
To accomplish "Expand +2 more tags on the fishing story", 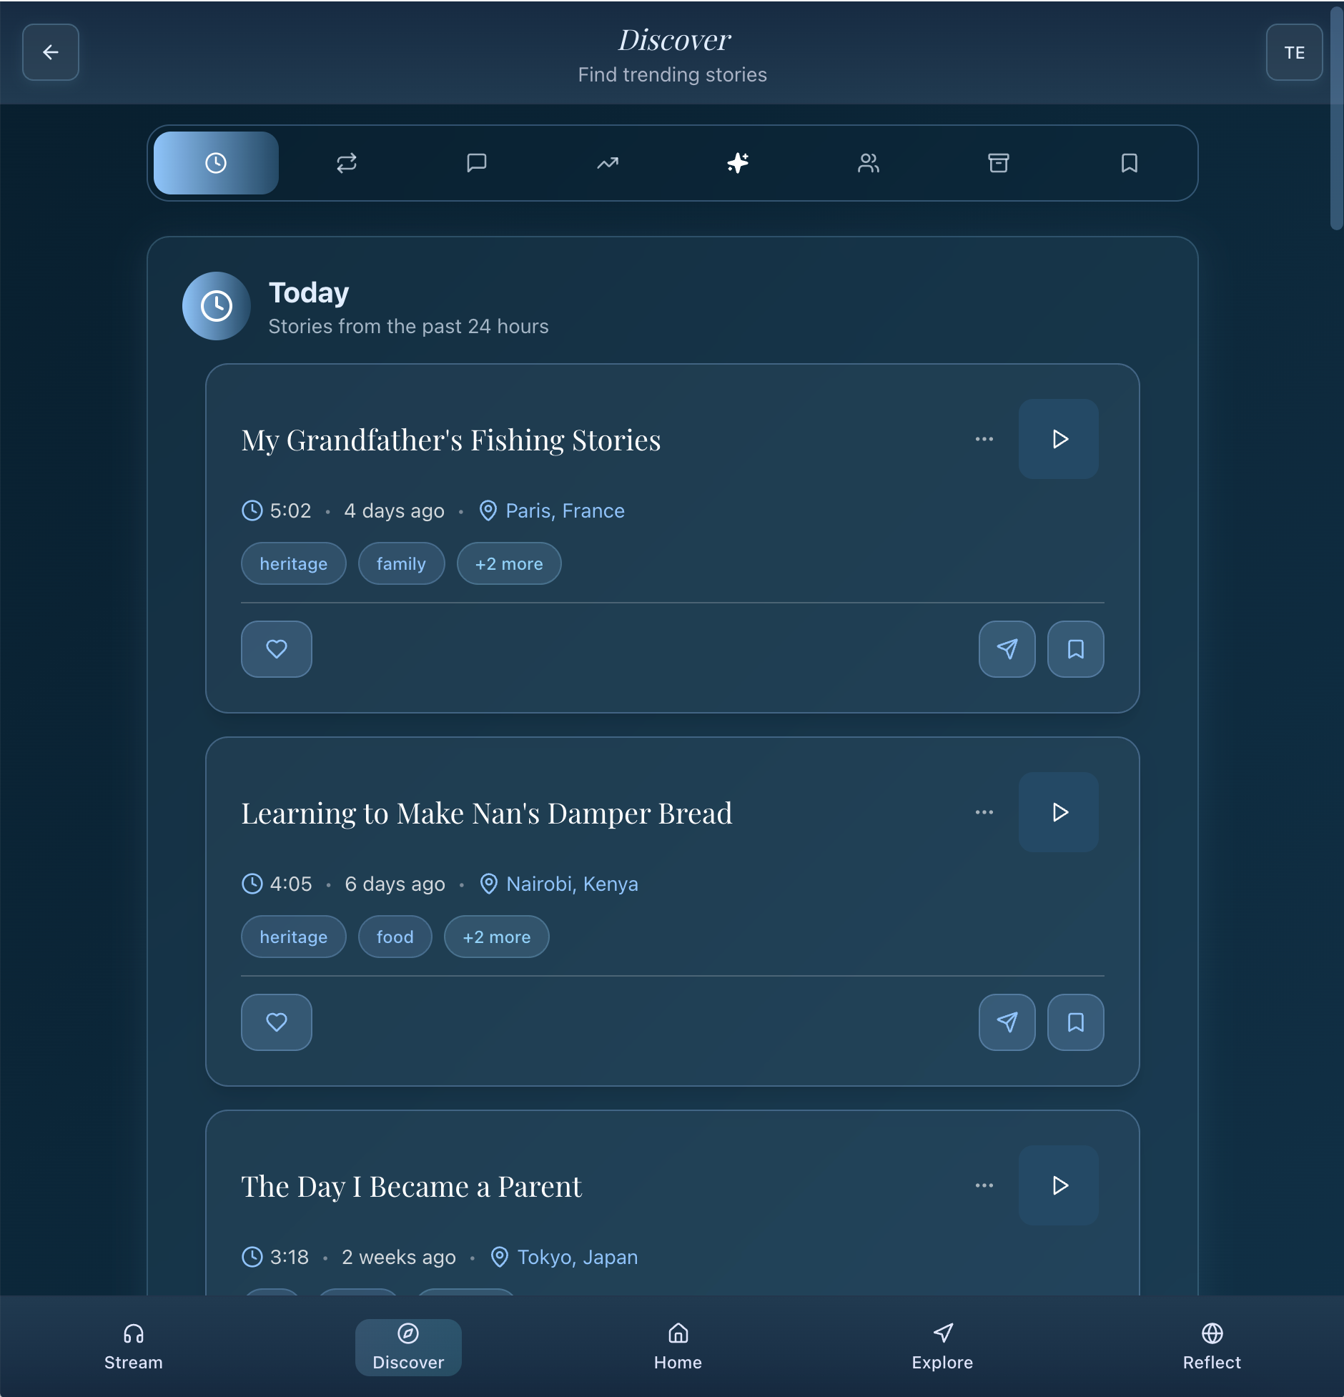I will click(x=508, y=563).
